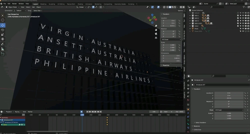Jump to the timeline end frame
Image resolution: width=250 pixels, height=134 pixels.
point(100,112)
